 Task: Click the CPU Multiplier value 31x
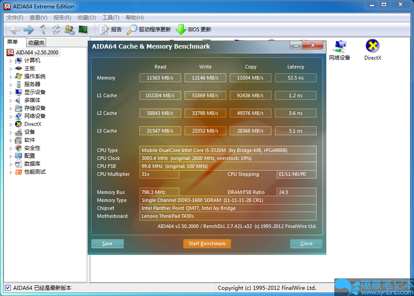[159, 174]
